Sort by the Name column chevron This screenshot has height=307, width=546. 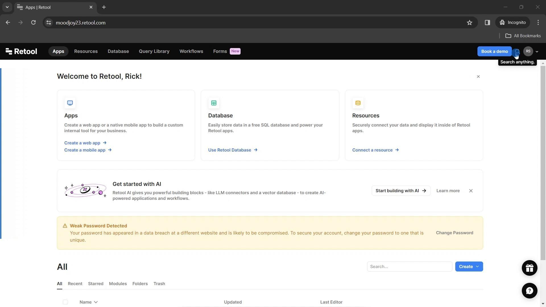coord(96,302)
